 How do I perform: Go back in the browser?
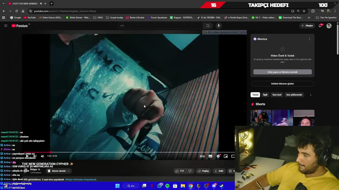tap(4, 11)
